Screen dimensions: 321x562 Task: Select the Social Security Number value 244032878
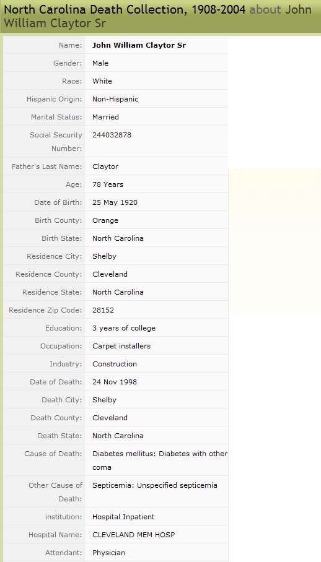[112, 135]
